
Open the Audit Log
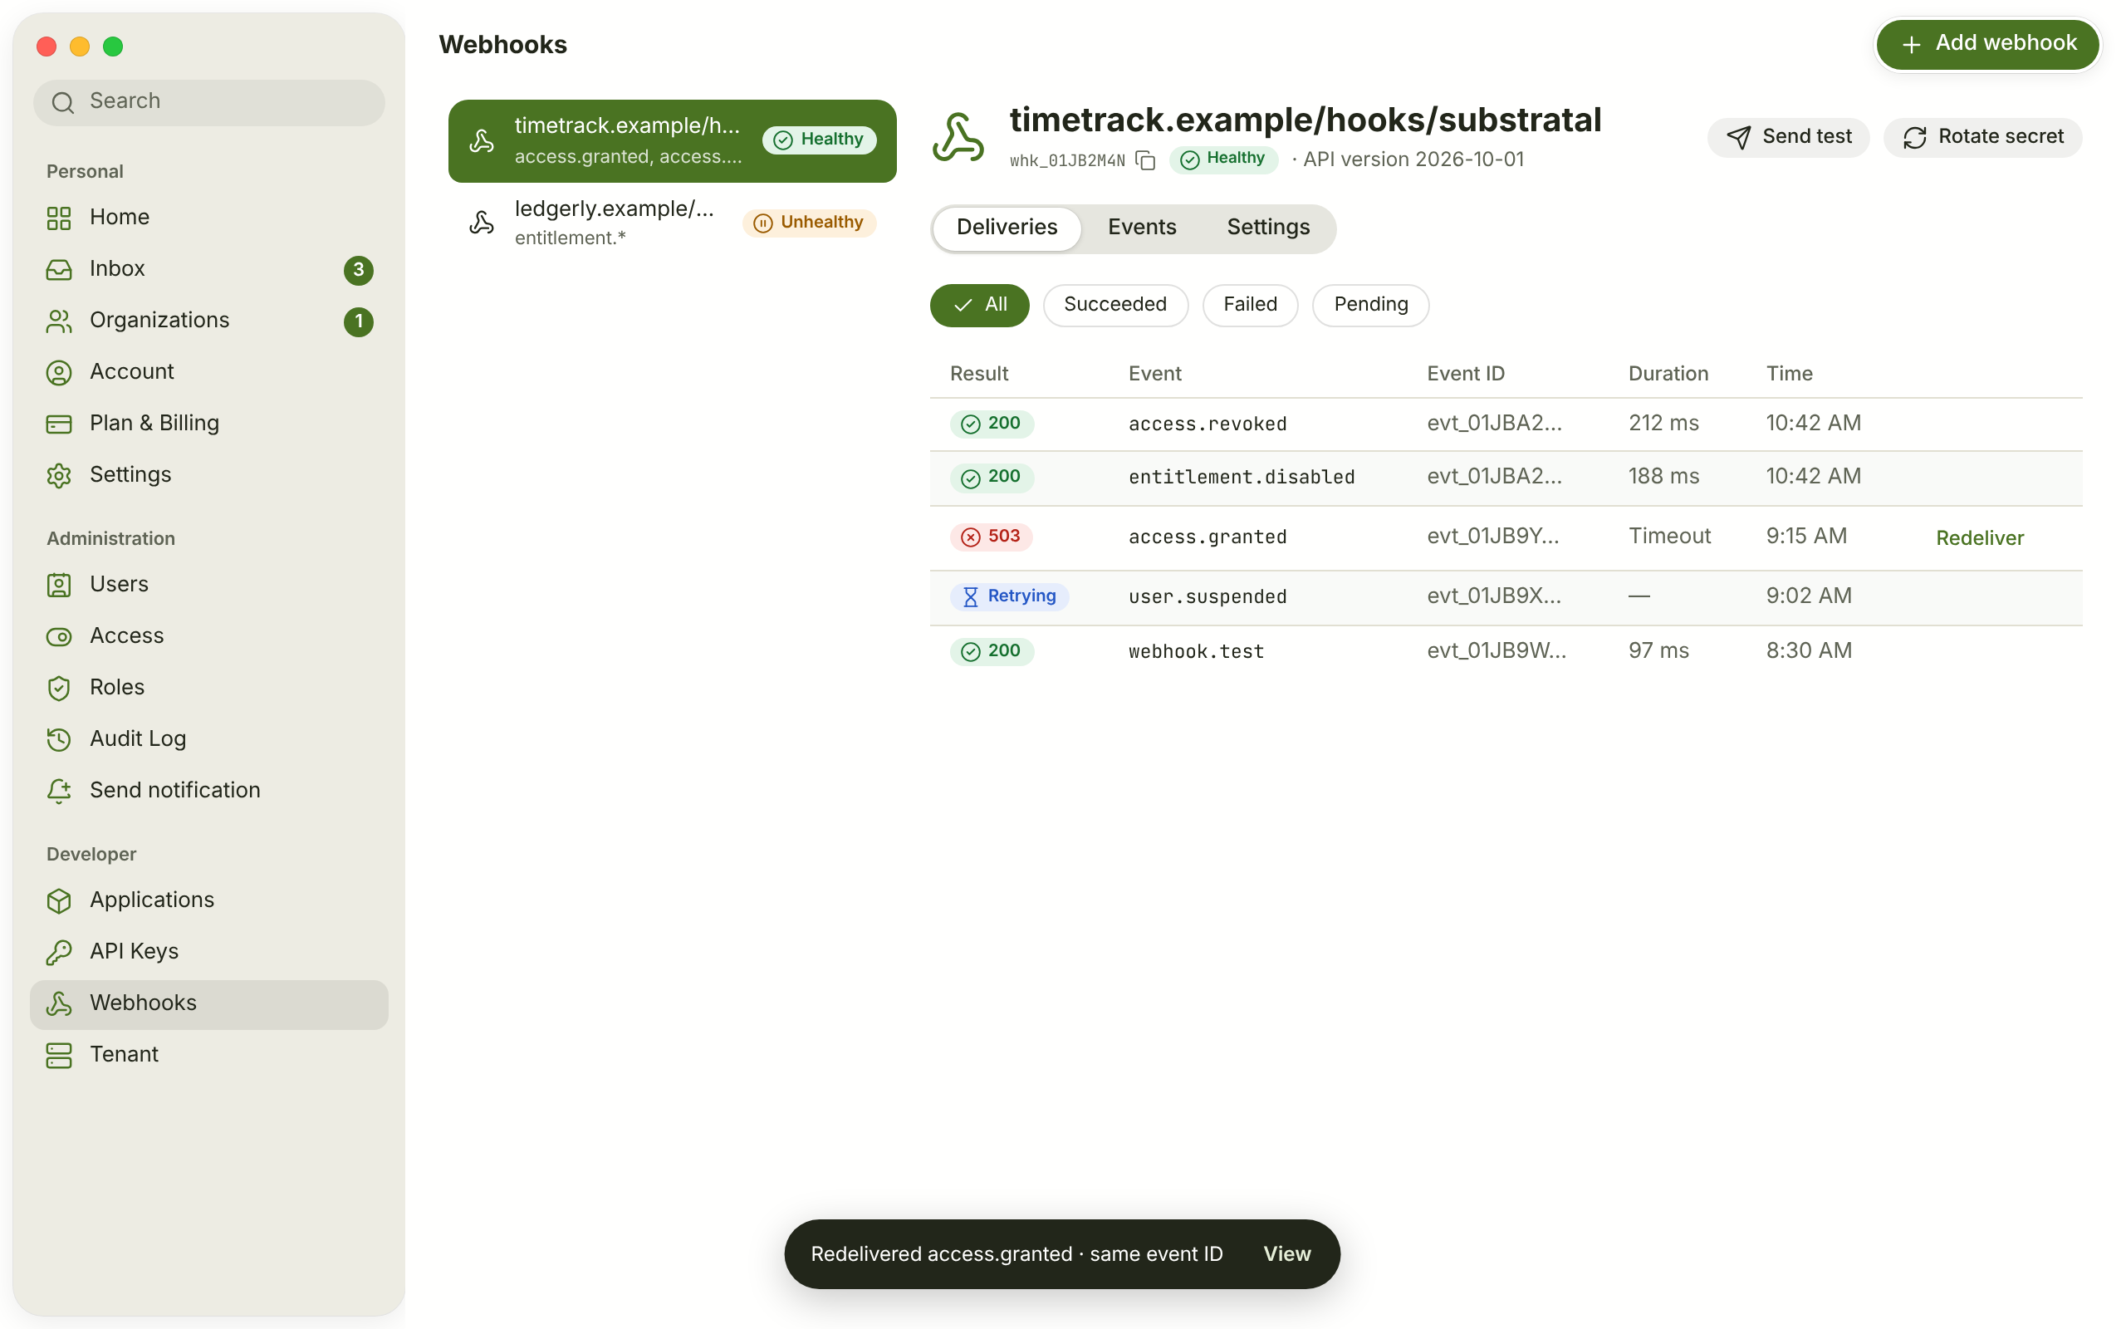pyautogui.click(x=208, y=738)
